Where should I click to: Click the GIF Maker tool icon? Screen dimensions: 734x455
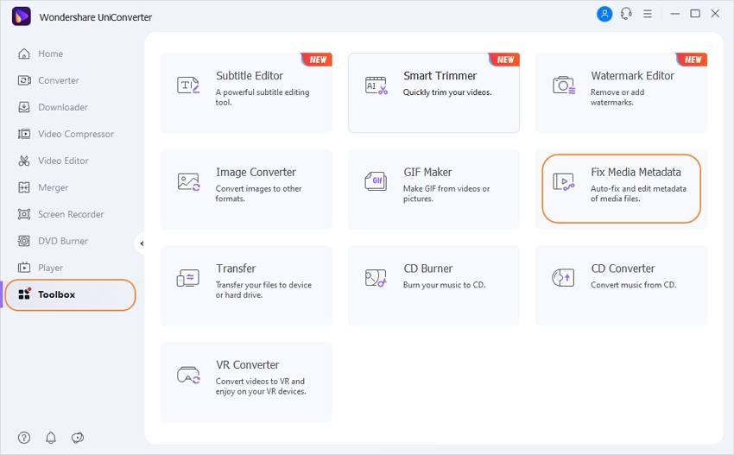[x=376, y=181]
